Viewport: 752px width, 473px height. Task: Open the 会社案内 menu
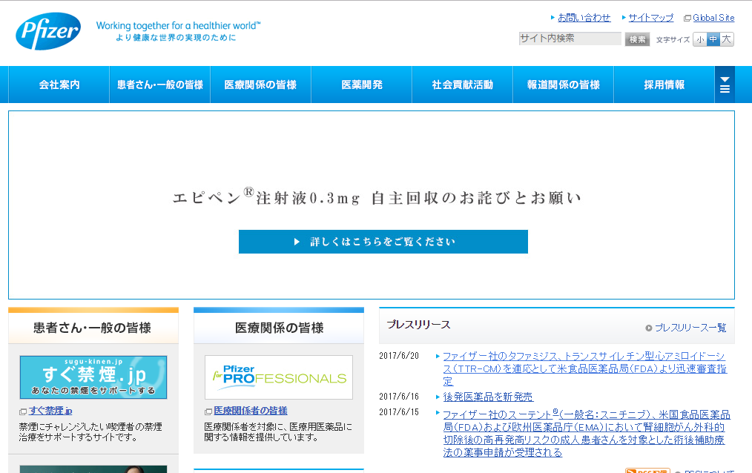pos(59,85)
